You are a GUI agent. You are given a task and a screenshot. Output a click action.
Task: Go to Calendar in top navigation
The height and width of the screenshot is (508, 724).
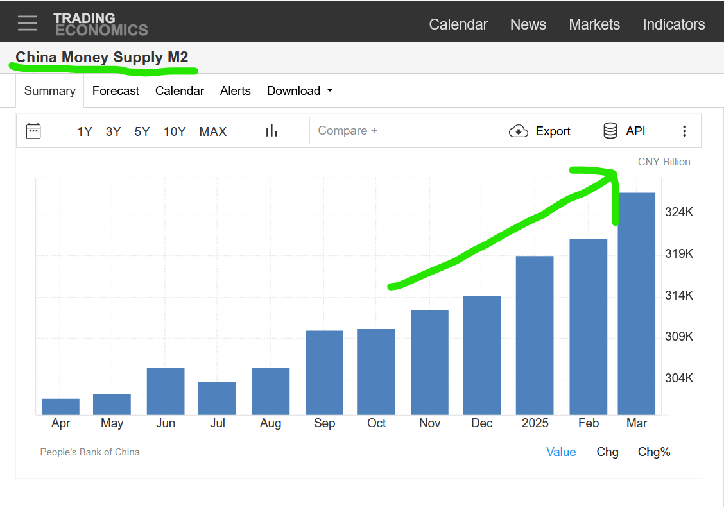pyautogui.click(x=458, y=24)
